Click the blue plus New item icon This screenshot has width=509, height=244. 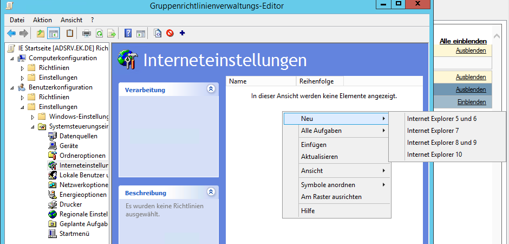(x=182, y=33)
